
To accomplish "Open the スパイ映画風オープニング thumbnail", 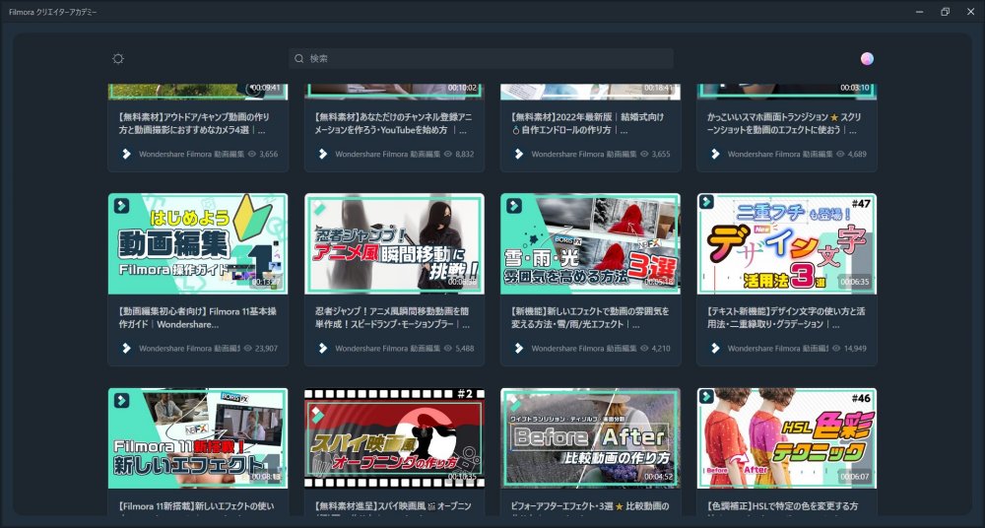I will pos(395,438).
